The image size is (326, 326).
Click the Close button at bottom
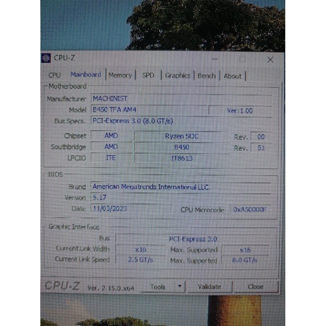click(x=256, y=287)
